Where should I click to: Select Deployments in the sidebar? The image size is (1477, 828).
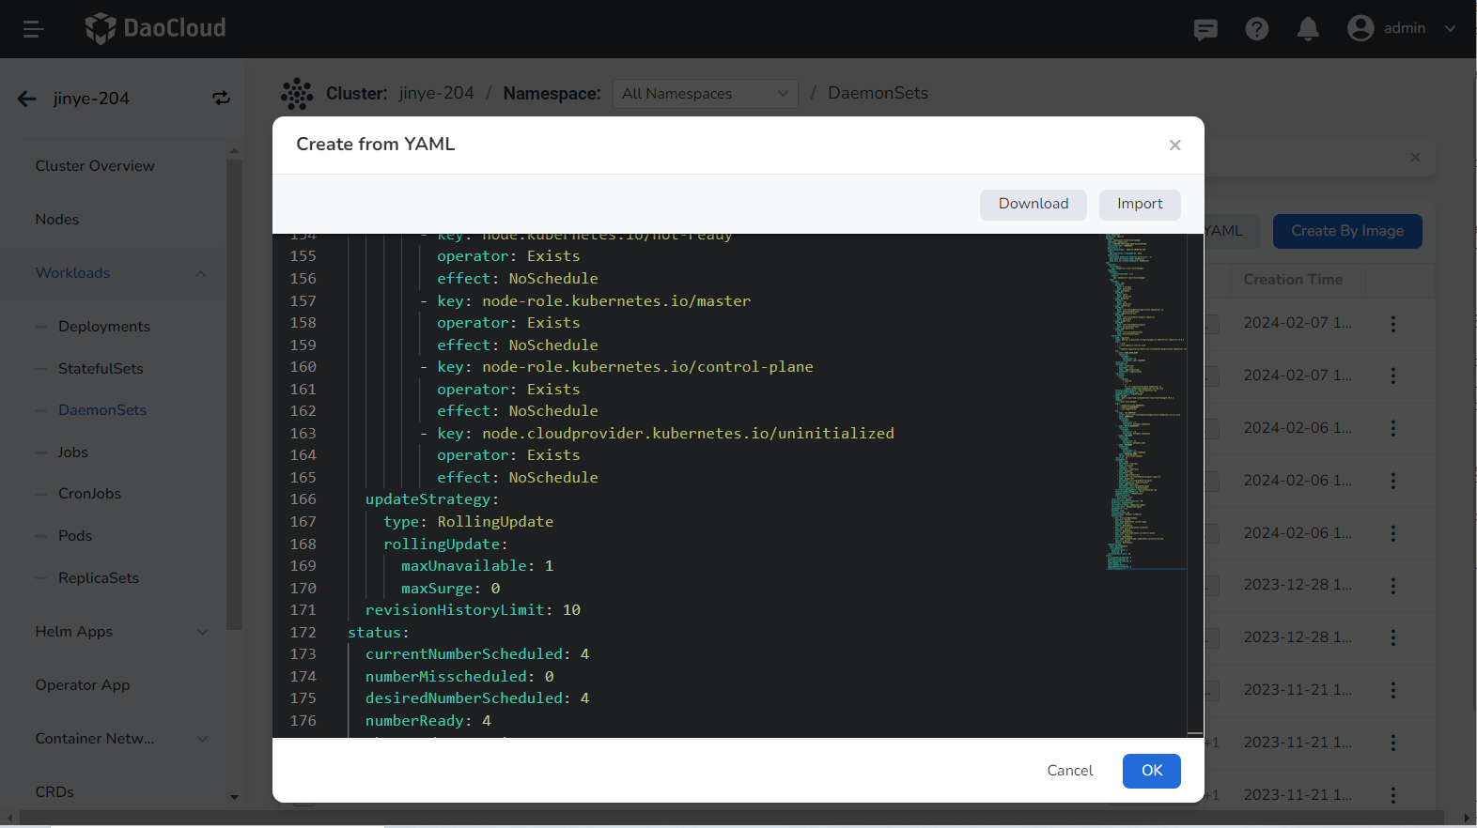104,327
